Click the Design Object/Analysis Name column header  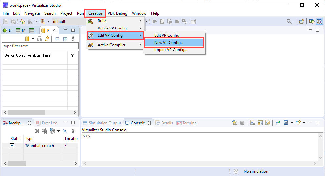[x=28, y=55]
